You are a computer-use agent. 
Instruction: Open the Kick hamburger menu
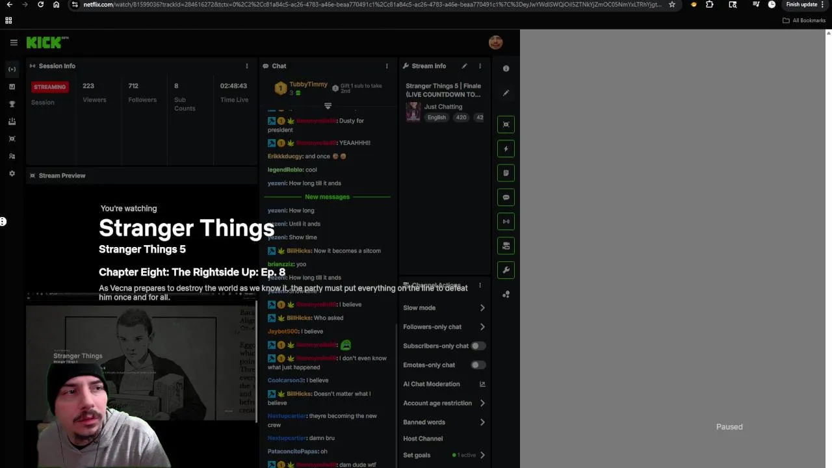click(14, 43)
